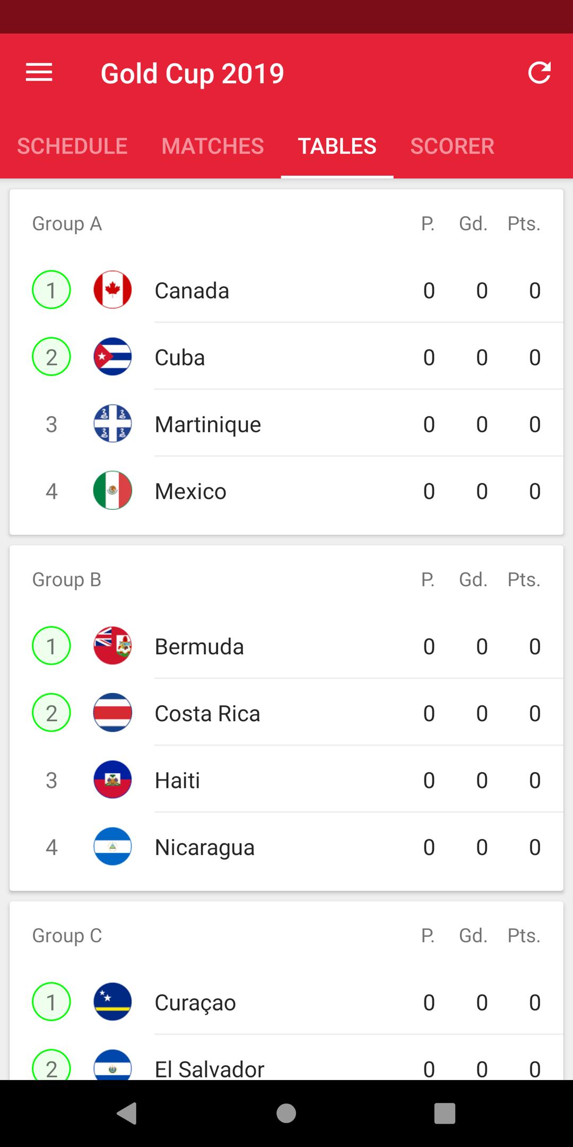Tap the Nicaragua flag icon
The width and height of the screenshot is (573, 1147).
tap(112, 846)
